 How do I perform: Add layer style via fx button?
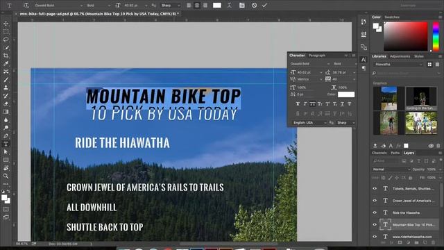(x=391, y=243)
